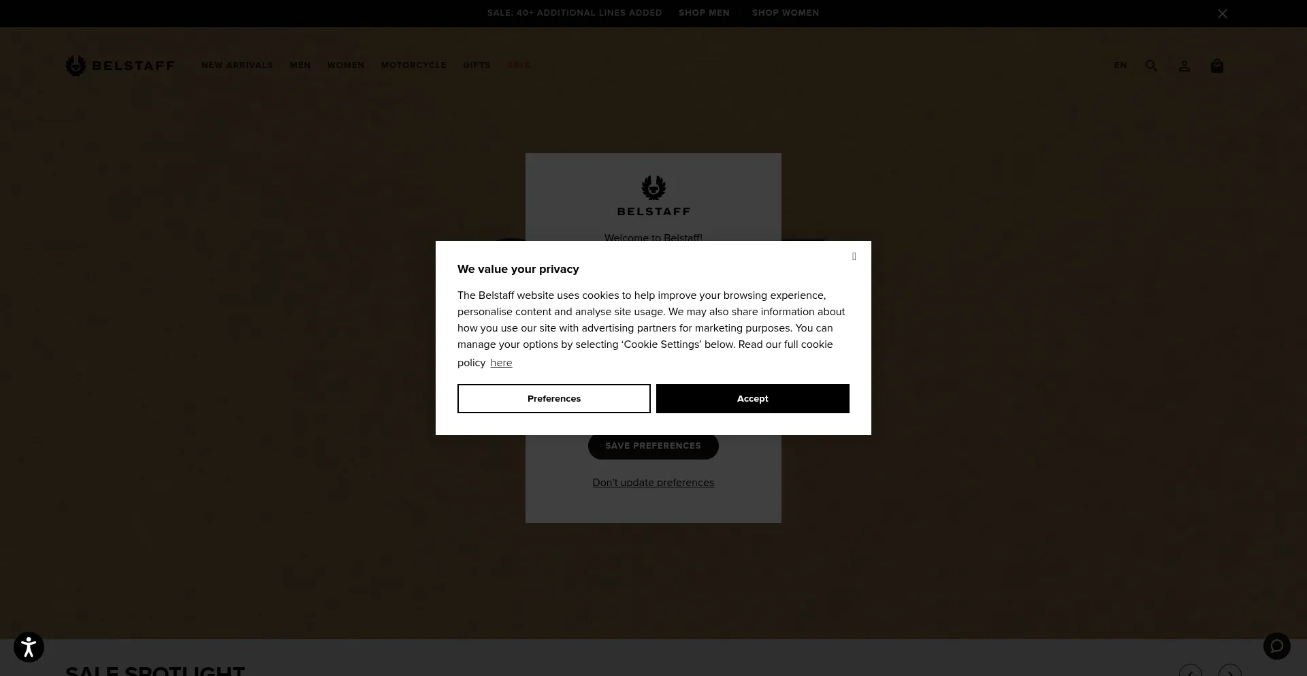
Task: Open the Men navigation menu
Action: tap(300, 65)
